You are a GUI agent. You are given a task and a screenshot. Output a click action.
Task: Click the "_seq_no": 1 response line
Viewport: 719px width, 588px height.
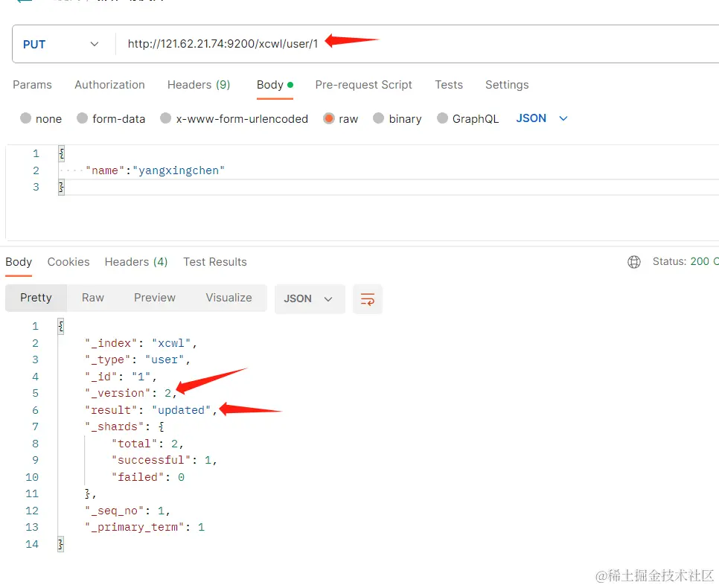[127, 511]
